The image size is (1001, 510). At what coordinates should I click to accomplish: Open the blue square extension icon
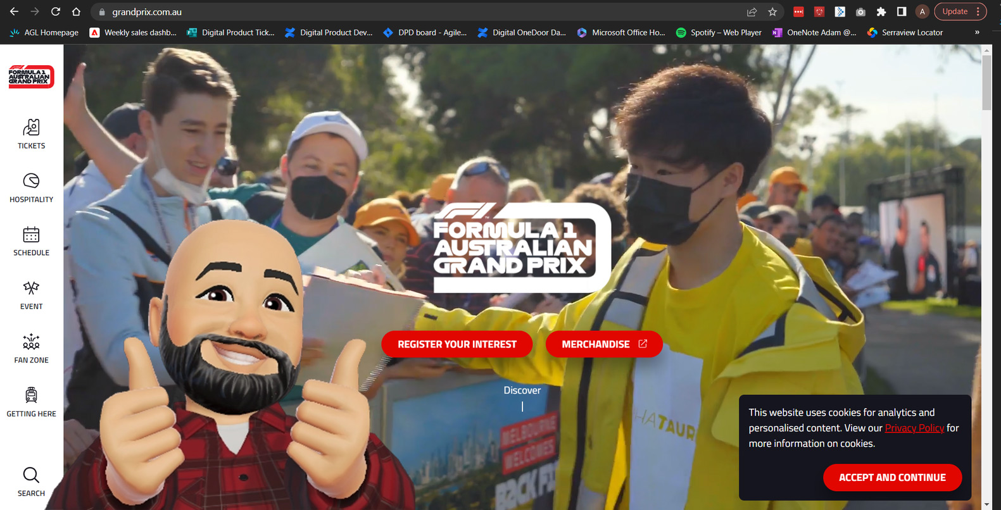click(x=840, y=11)
